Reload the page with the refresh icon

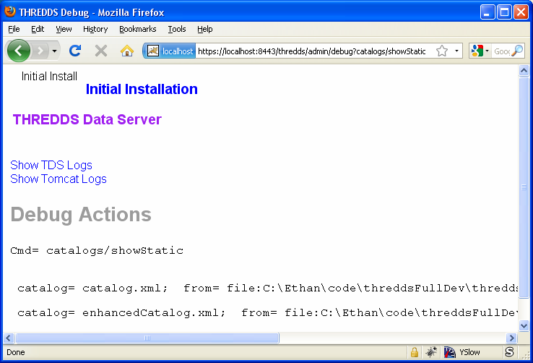74,51
